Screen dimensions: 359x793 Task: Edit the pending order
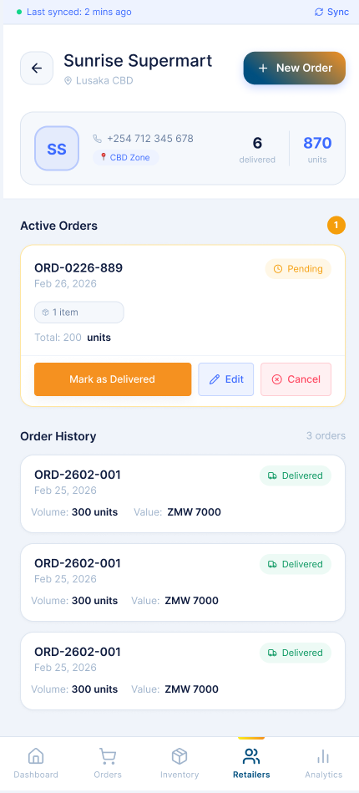(x=226, y=379)
